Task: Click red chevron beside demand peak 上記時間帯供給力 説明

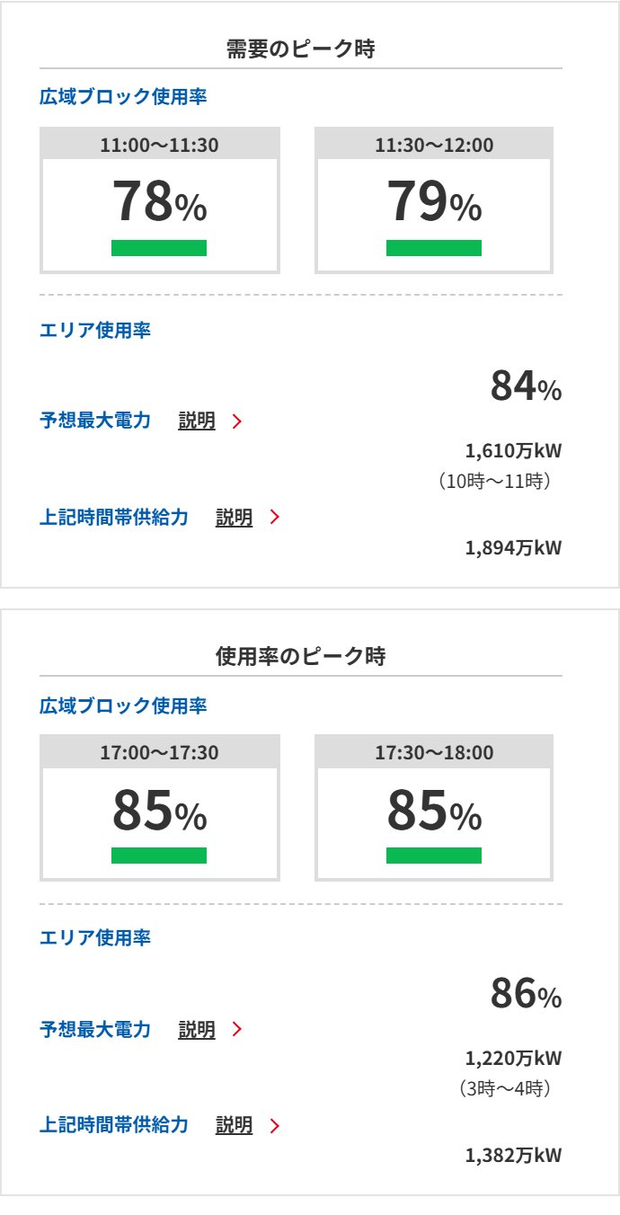Action: 274,518
